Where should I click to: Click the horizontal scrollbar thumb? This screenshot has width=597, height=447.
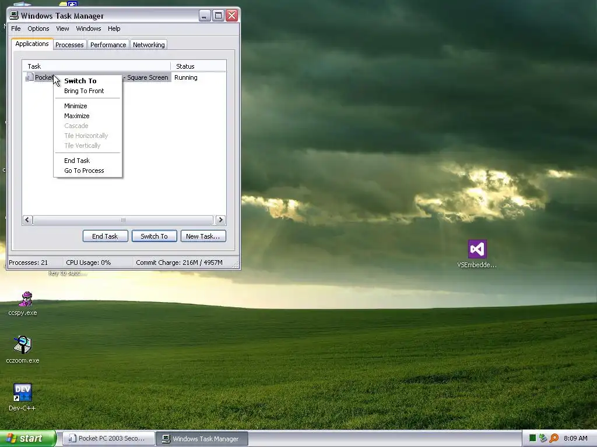point(123,219)
